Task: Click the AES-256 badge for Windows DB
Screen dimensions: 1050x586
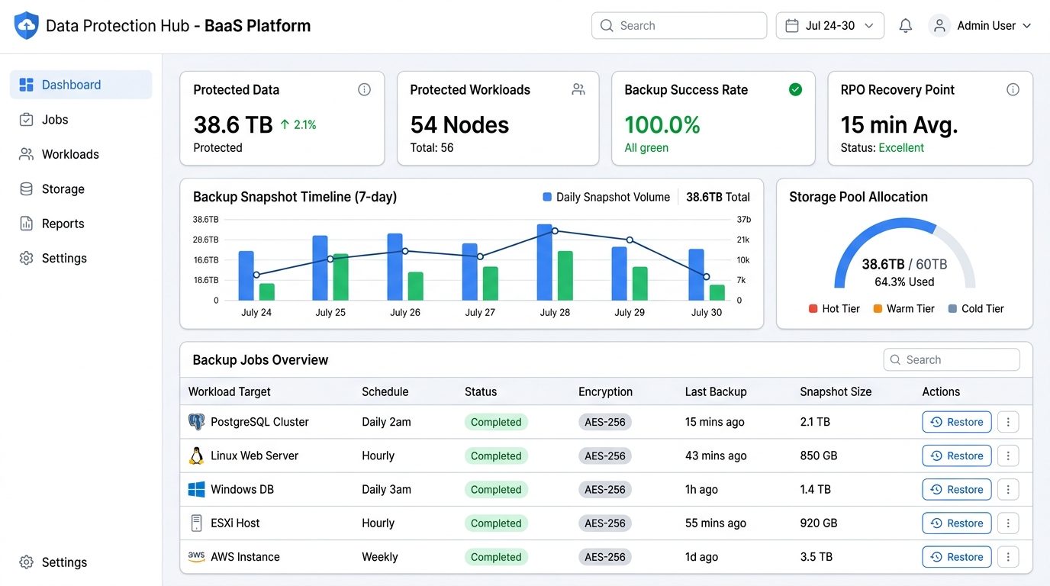Action: [605, 490]
